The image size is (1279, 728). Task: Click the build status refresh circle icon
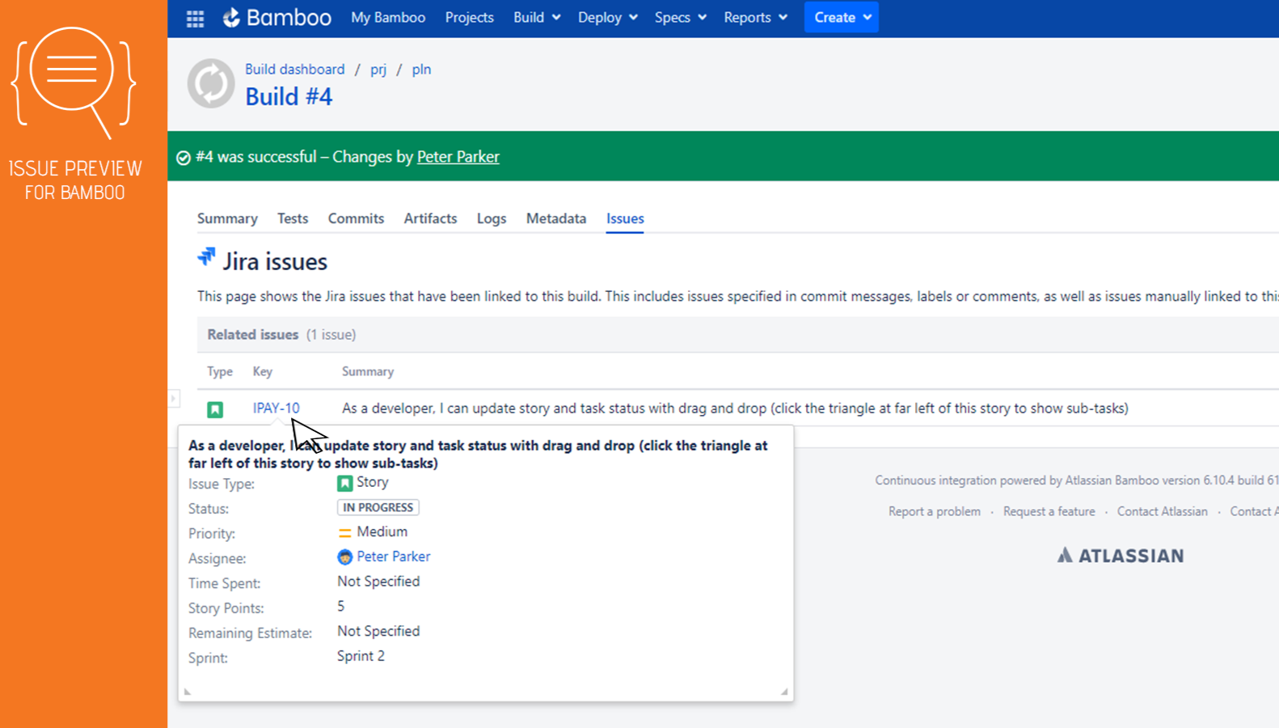click(x=211, y=83)
